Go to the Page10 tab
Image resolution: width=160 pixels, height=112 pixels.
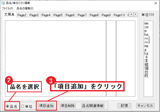(x=119, y=15)
